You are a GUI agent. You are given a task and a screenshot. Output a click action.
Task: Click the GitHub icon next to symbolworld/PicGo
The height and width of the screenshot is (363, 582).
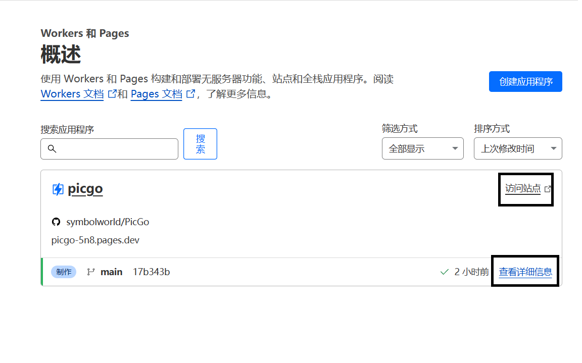click(x=56, y=222)
